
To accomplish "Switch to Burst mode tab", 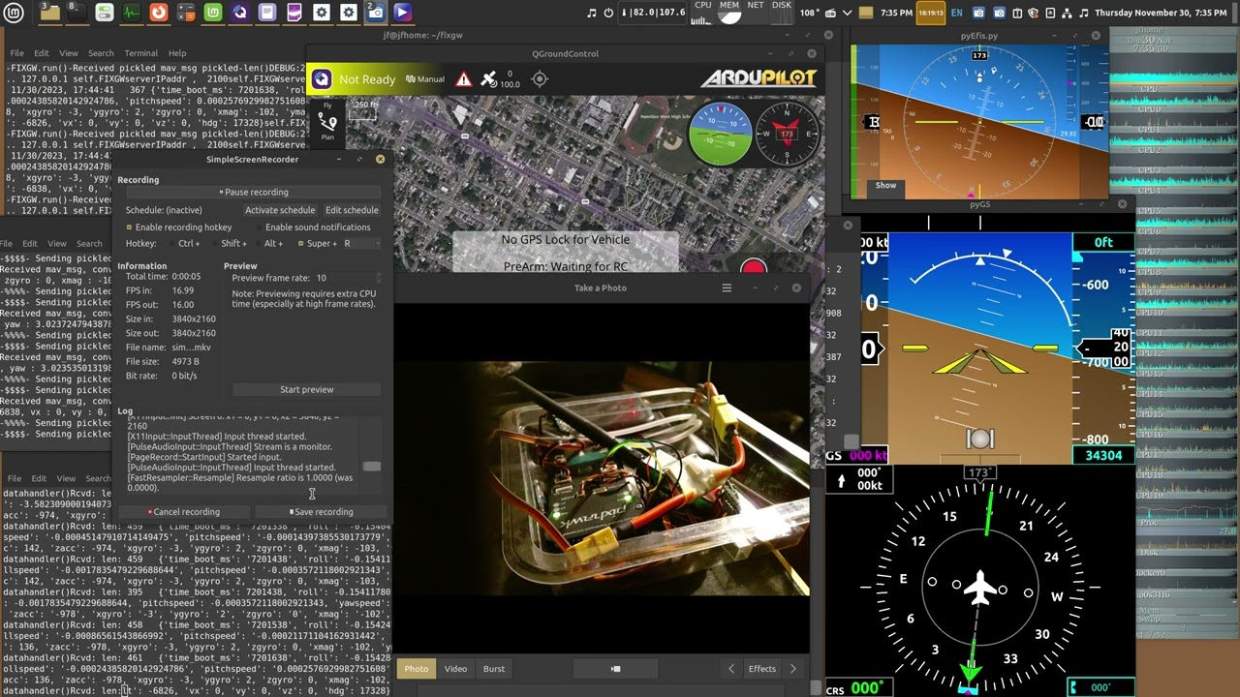I will (494, 668).
